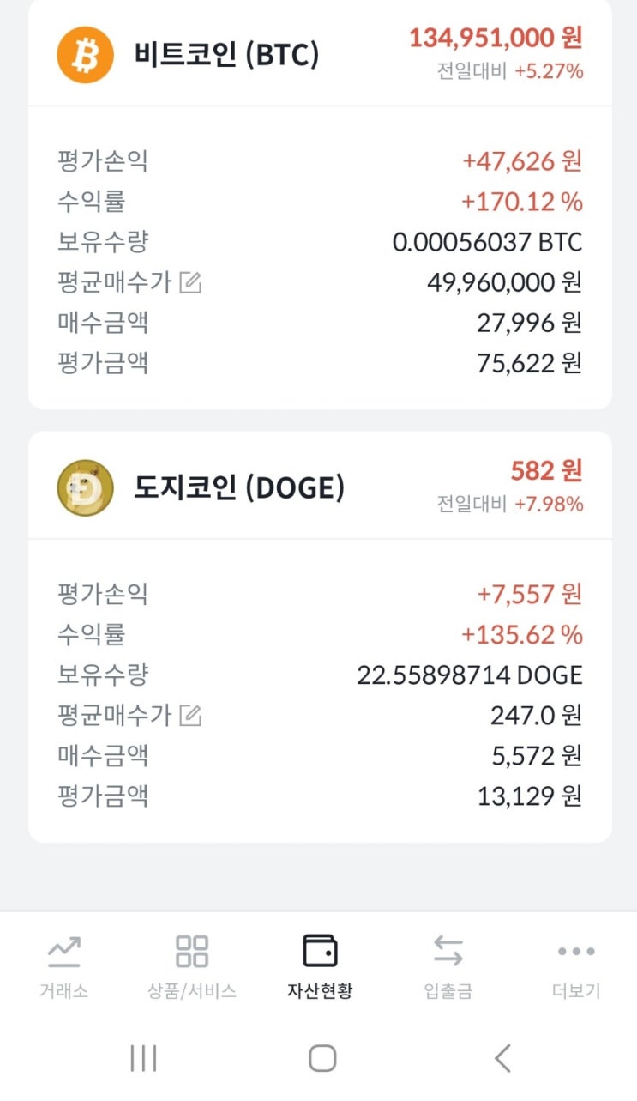The image size is (637, 1101).
Task: Open Android recent apps button
Action: tap(143, 1058)
